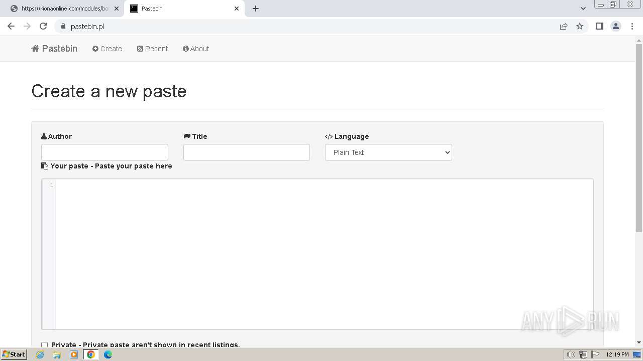Open Chrome three-dot menu

pyautogui.click(x=632, y=26)
